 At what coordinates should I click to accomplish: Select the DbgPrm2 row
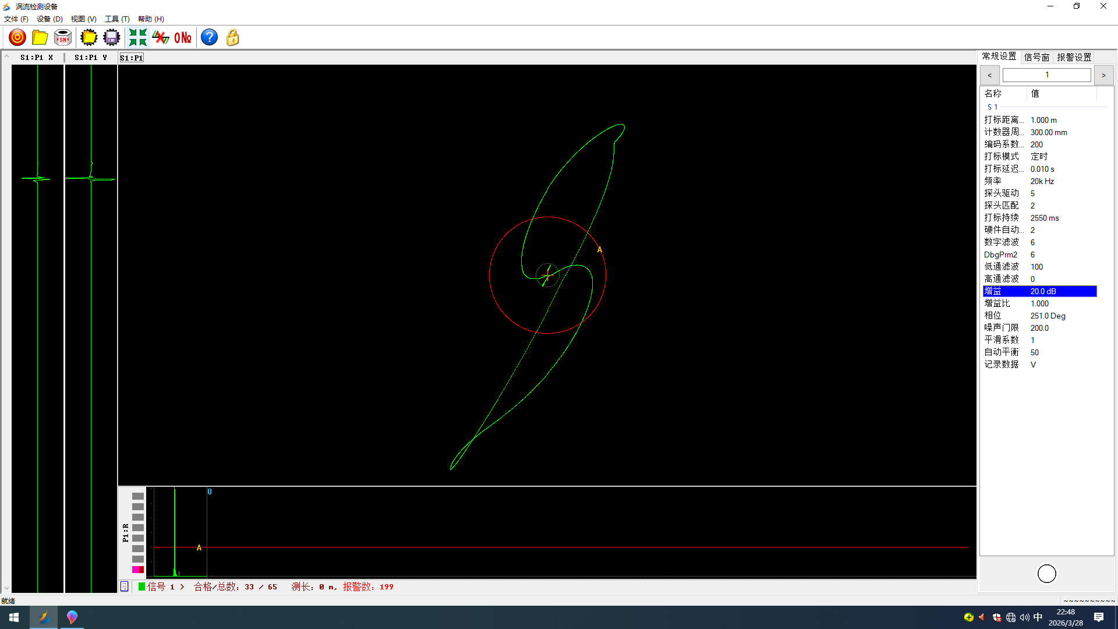click(x=1040, y=255)
